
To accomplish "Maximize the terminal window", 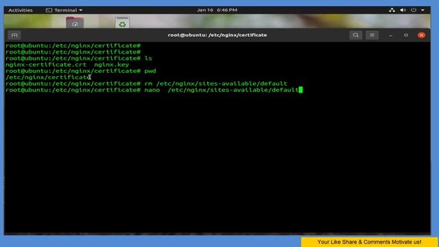I will tap(406, 35).
